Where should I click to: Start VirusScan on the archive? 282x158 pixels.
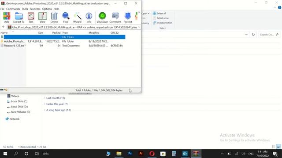point(102,18)
